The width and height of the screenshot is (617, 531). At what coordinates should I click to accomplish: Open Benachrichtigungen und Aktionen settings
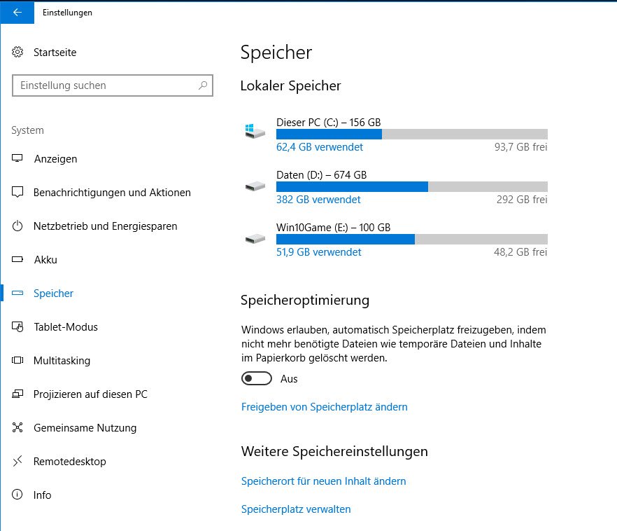coord(112,193)
